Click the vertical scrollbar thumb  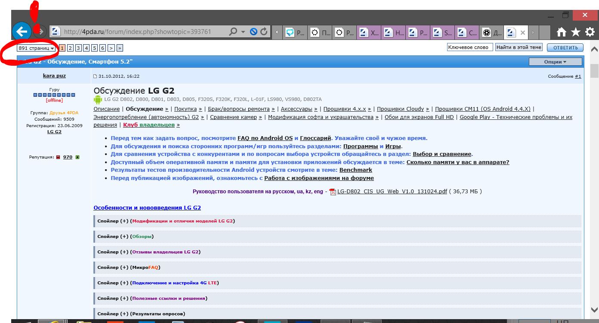point(594,71)
